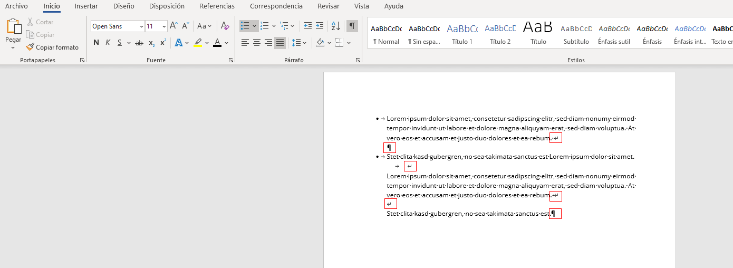Open the Párrafo dialog launcher
This screenshot has height=268, width=733.
358,61
